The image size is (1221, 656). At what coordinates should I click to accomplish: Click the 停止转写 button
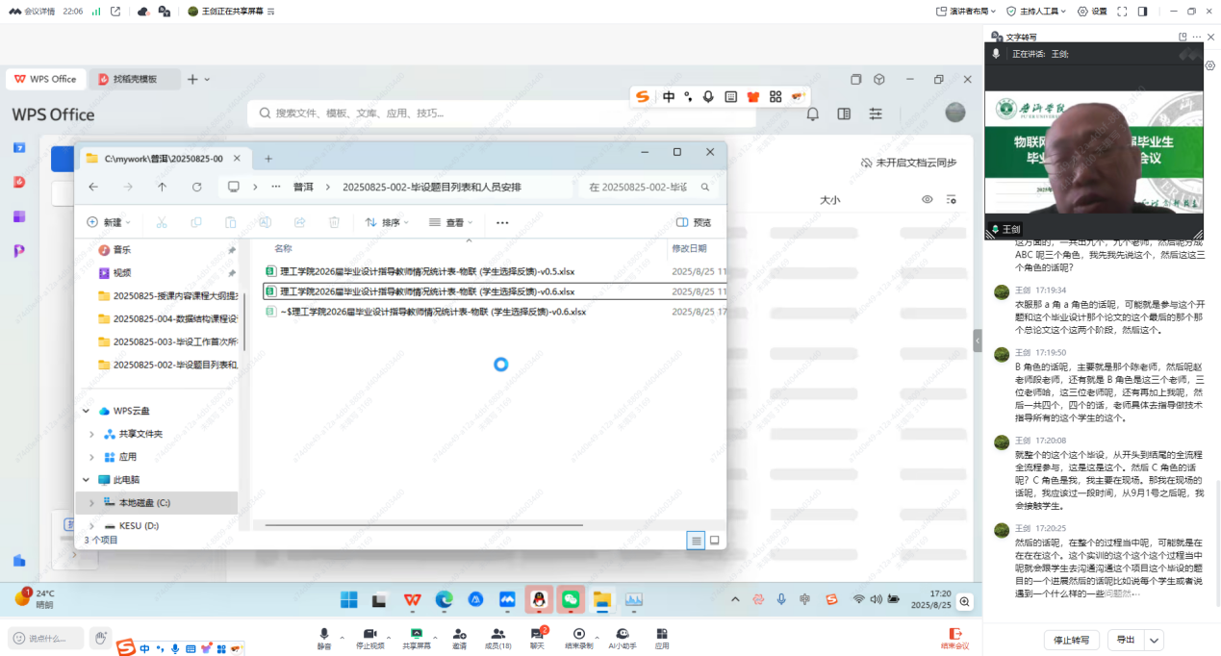coord(1071,640)
